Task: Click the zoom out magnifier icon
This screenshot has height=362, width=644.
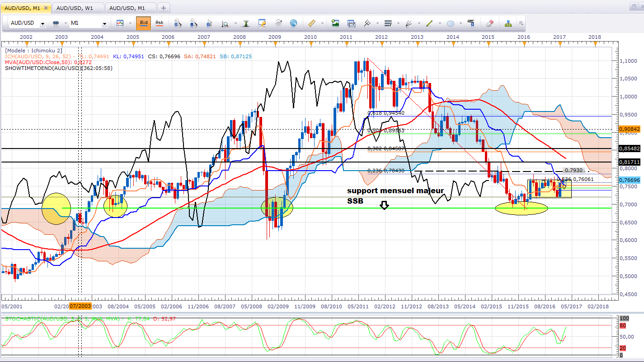Action: [193, 23]
